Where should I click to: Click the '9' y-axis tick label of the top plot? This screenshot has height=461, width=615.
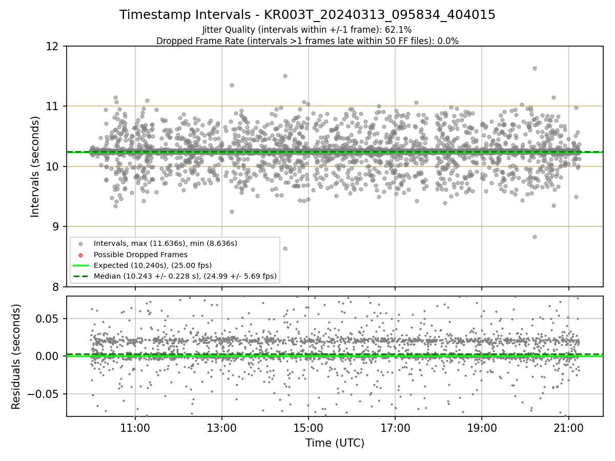(57, 226)
